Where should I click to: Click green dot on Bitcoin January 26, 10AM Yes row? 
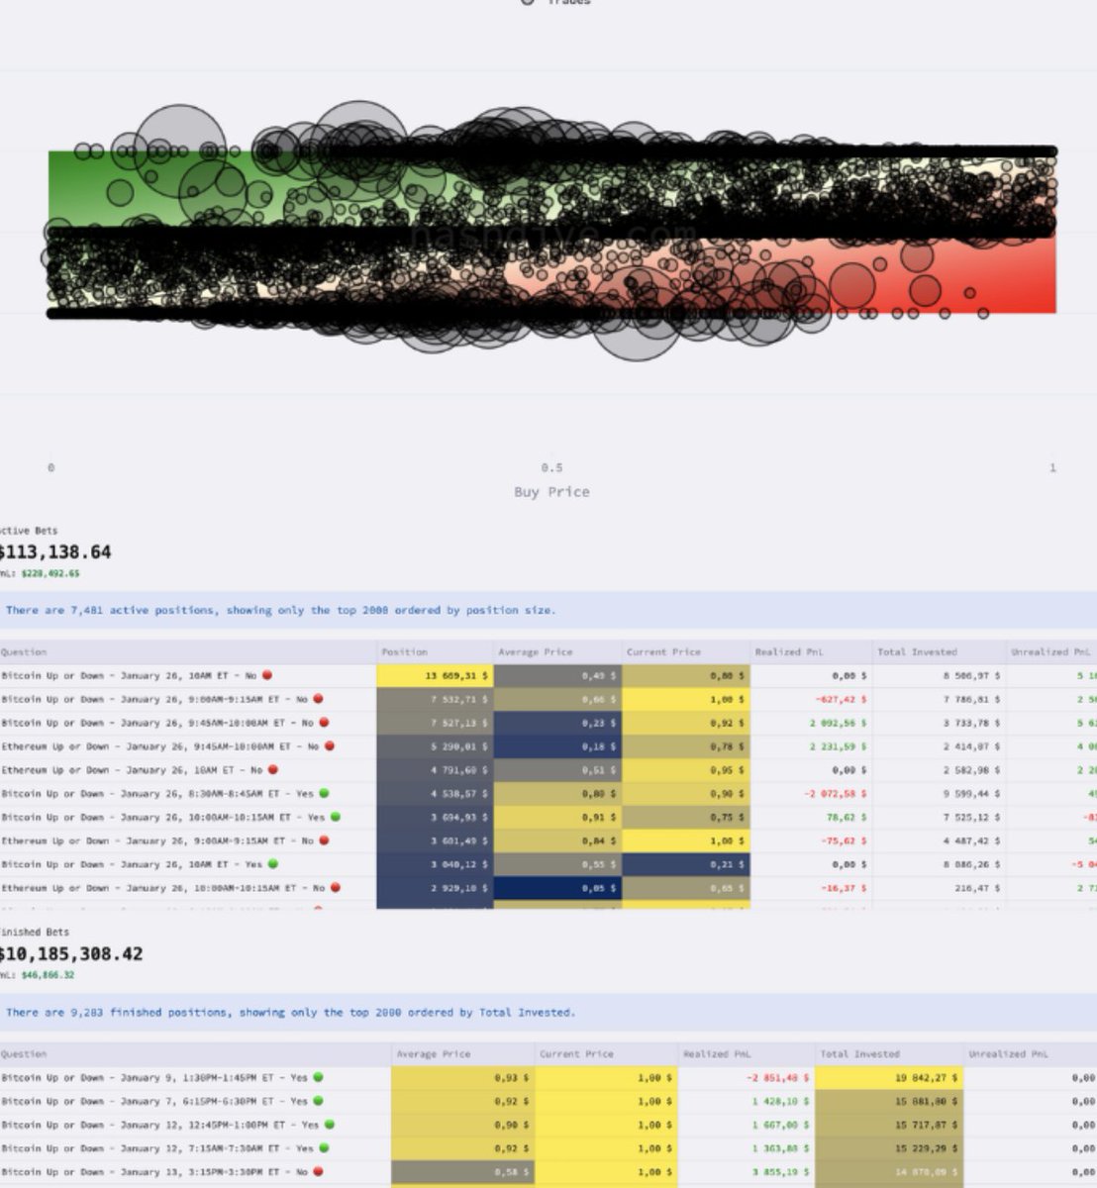273,864
